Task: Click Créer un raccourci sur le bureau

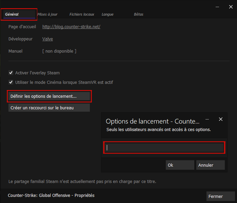Action: [x=49, y=108]
